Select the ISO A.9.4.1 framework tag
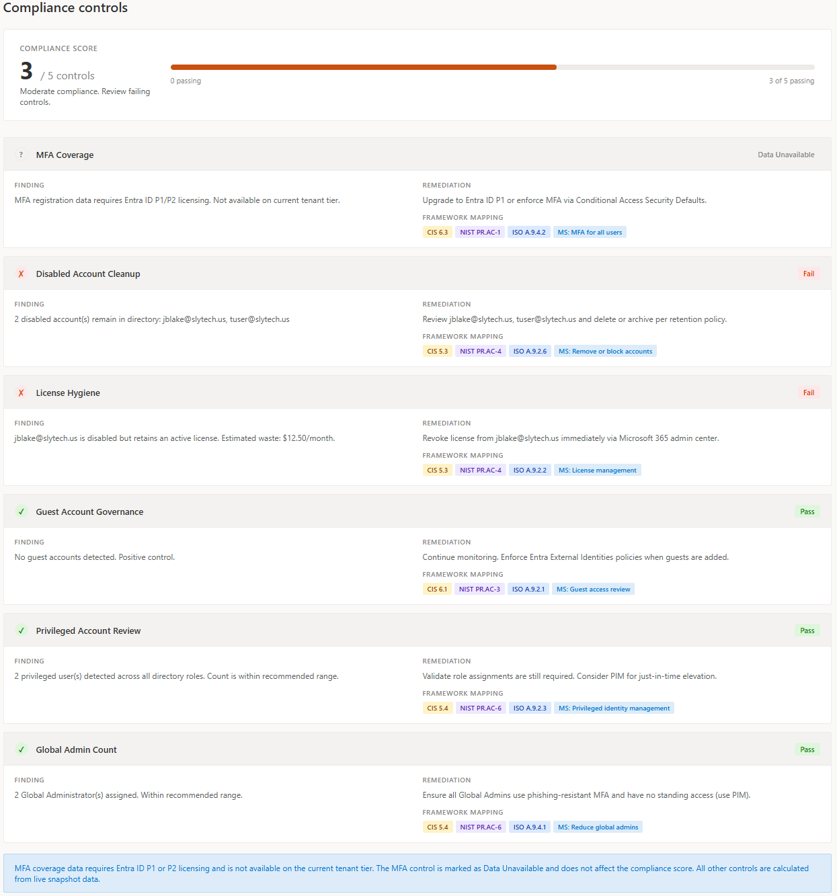Viewport: 837px width, 896px height. click(530, 827)
